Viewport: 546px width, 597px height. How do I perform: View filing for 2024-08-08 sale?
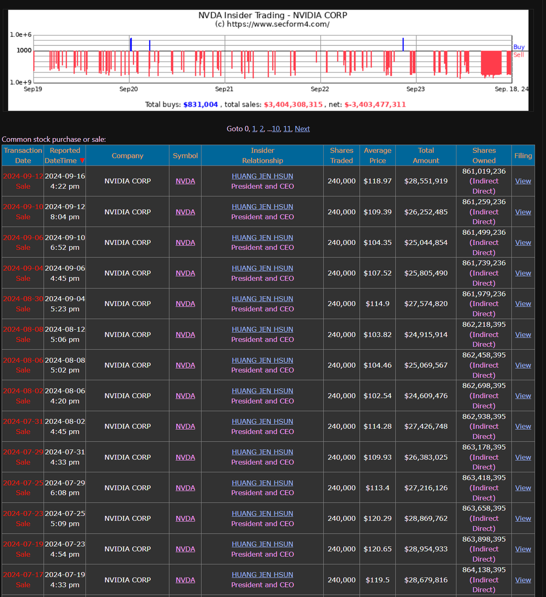(x=523, y=335)
